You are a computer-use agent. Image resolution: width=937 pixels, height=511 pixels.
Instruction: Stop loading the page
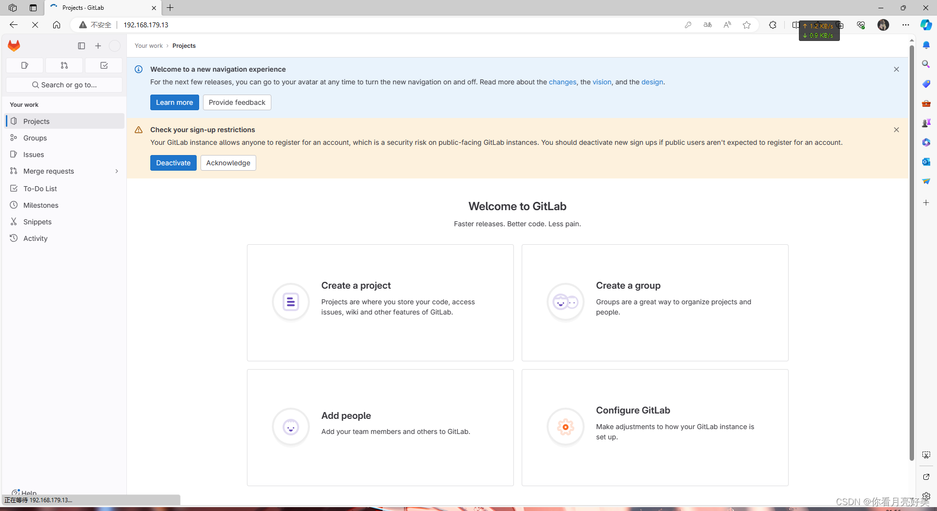click(x=35, y=25)
